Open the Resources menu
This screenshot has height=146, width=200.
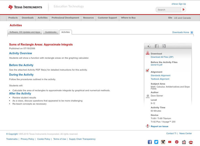[x=88, y=18]
